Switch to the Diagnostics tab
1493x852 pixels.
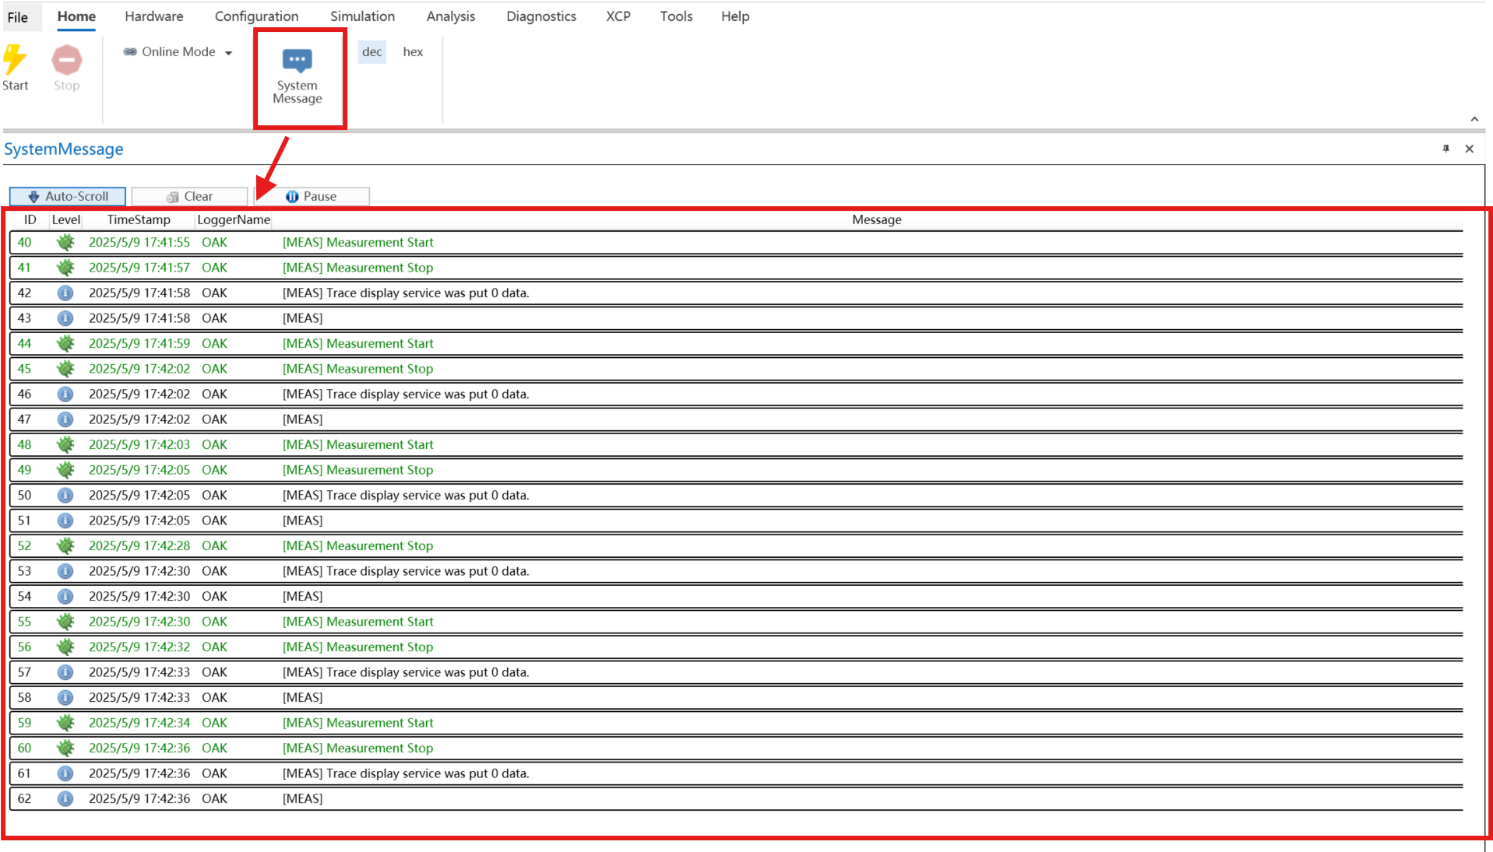[x=541, y=16]
